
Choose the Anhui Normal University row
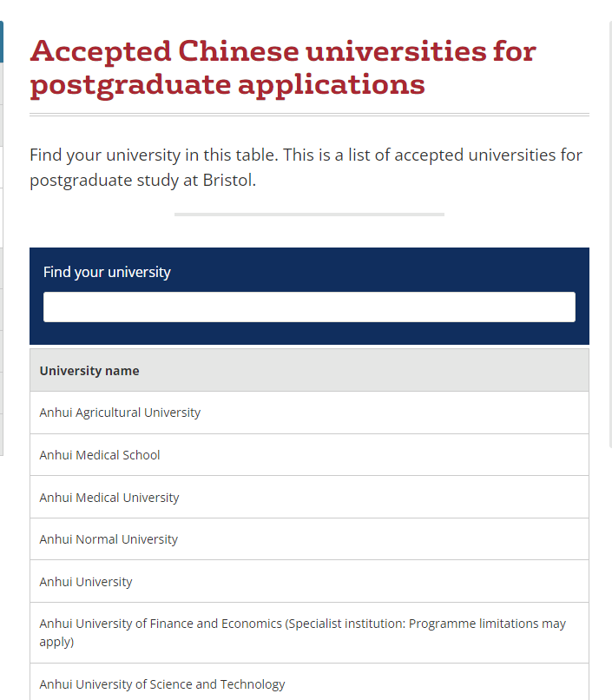point(309,538)
